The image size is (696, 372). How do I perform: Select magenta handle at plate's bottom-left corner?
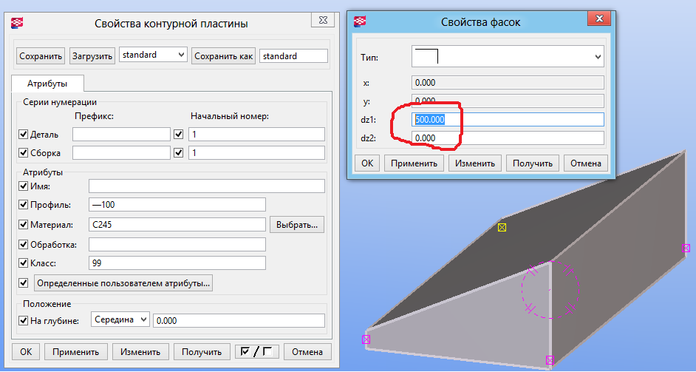click(x=366, y=339)
